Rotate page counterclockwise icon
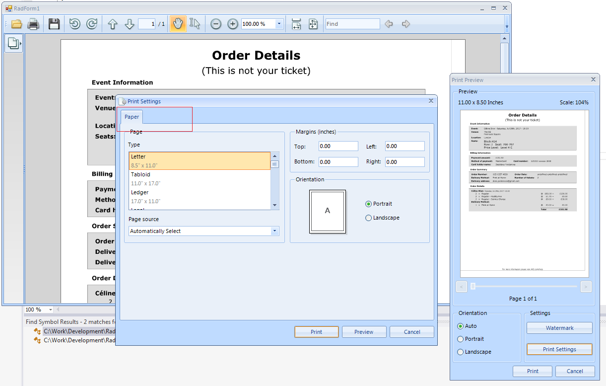 tap(75, 24)
